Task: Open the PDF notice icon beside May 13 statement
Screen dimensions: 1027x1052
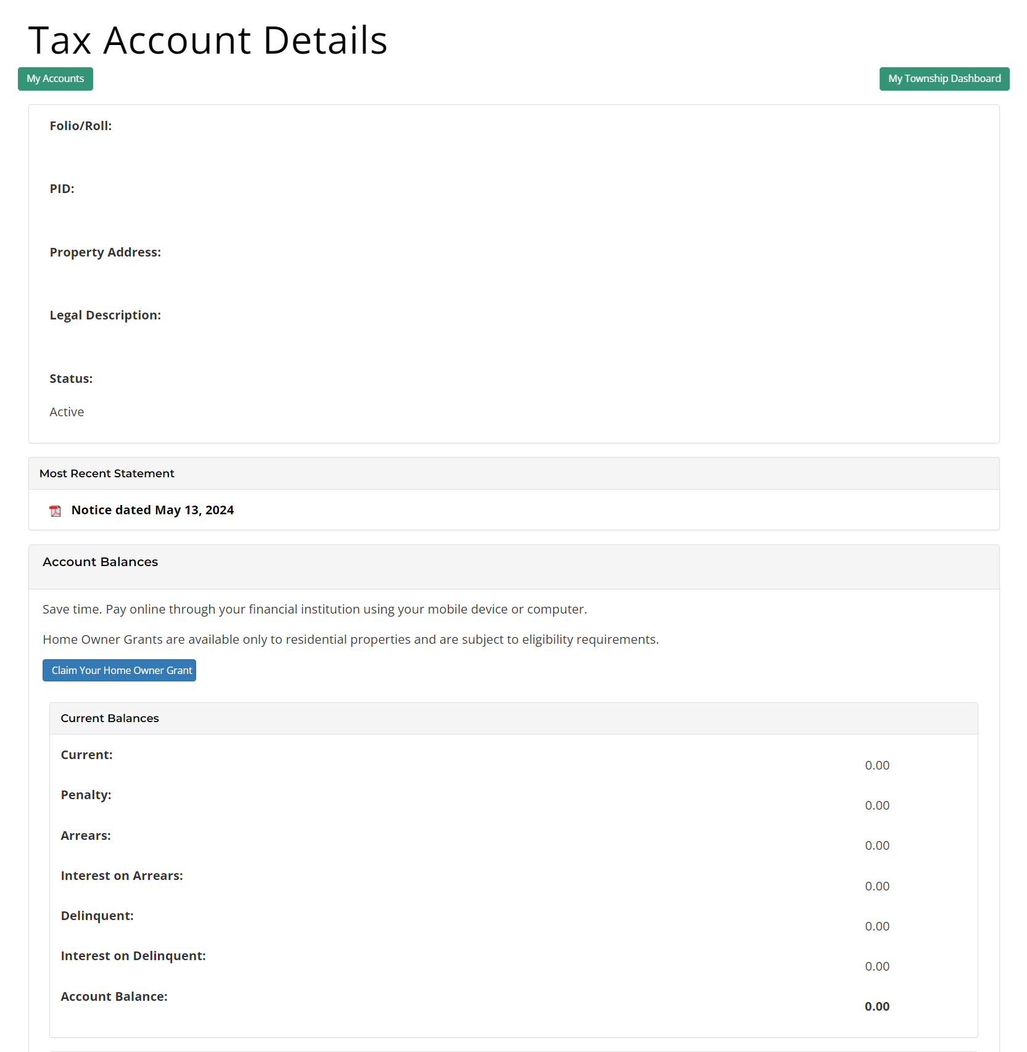Action: coord(56,511)
